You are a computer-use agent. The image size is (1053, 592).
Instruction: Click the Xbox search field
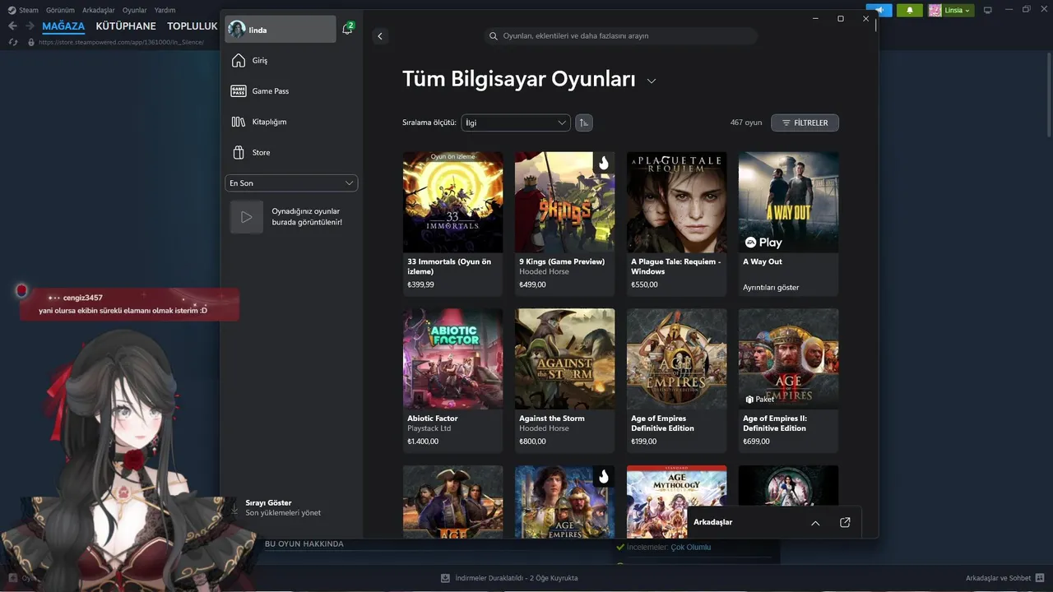620,36
